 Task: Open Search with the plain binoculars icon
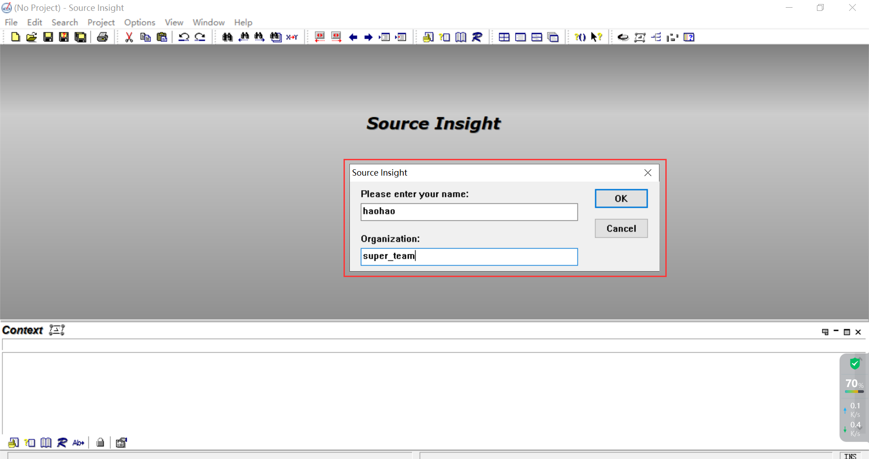(227, 37)
